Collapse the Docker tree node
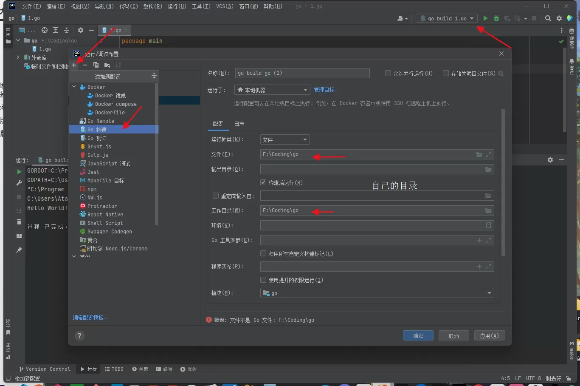Screen dimensions: 580x386 [74, 87]
